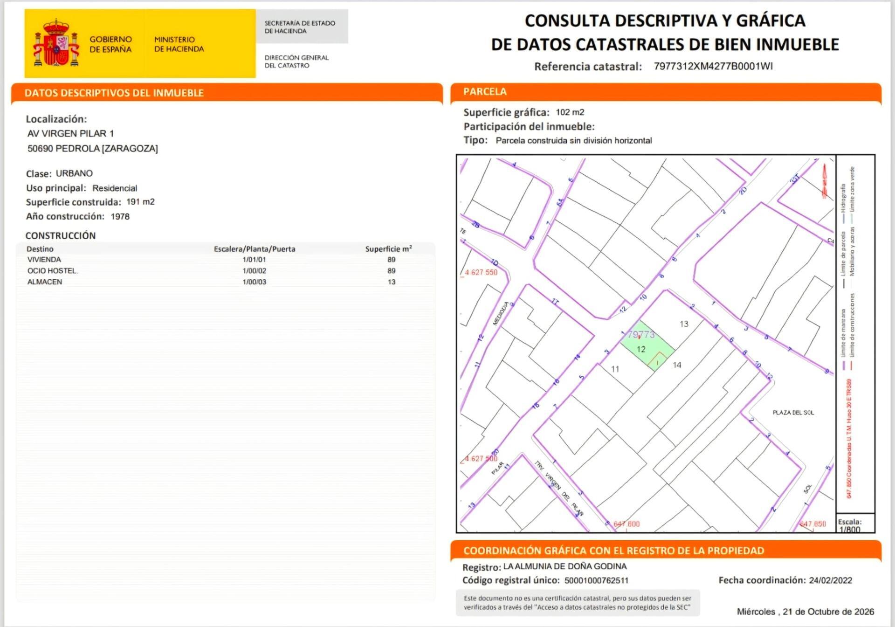This screenshot has width=895, height=627.
Task: Click the registry code 50001000762511
Action: (x=596, y=581)
